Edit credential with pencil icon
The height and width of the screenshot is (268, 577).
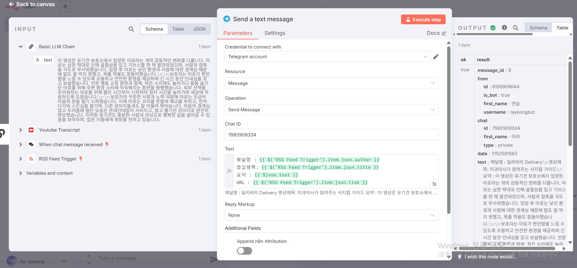pyautogui.click(x=436, y=57)
